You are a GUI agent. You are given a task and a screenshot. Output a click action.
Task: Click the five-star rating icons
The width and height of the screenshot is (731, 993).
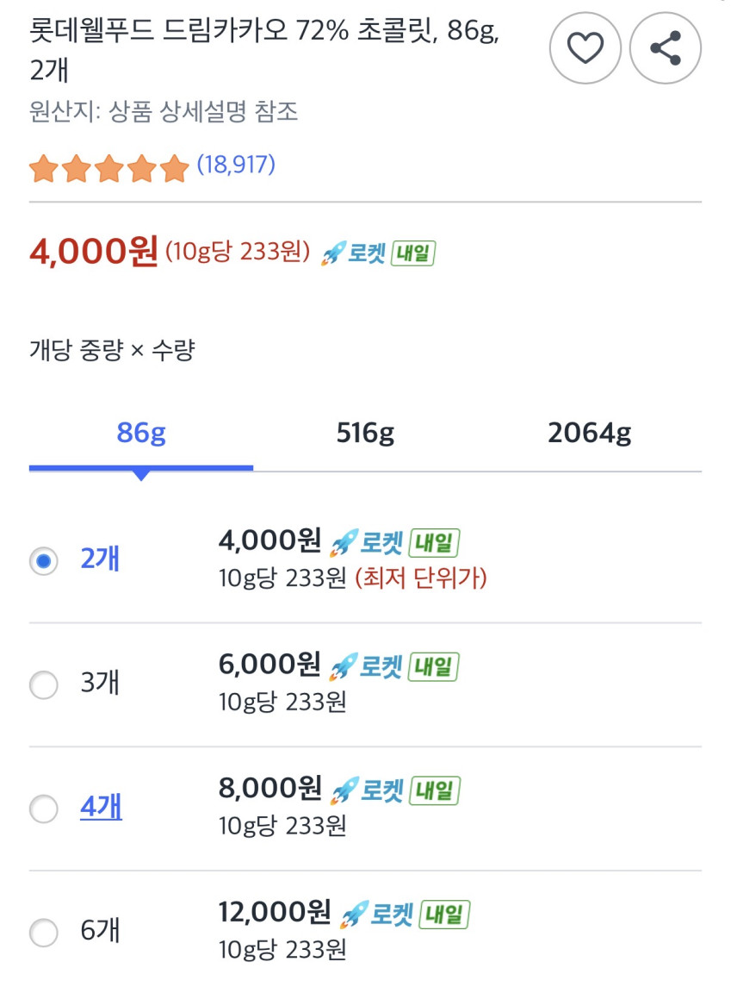108,168
